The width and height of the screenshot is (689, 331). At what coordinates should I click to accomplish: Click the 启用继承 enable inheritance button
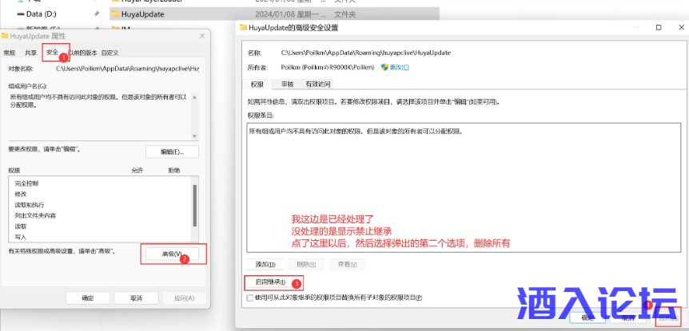[269, 282]
